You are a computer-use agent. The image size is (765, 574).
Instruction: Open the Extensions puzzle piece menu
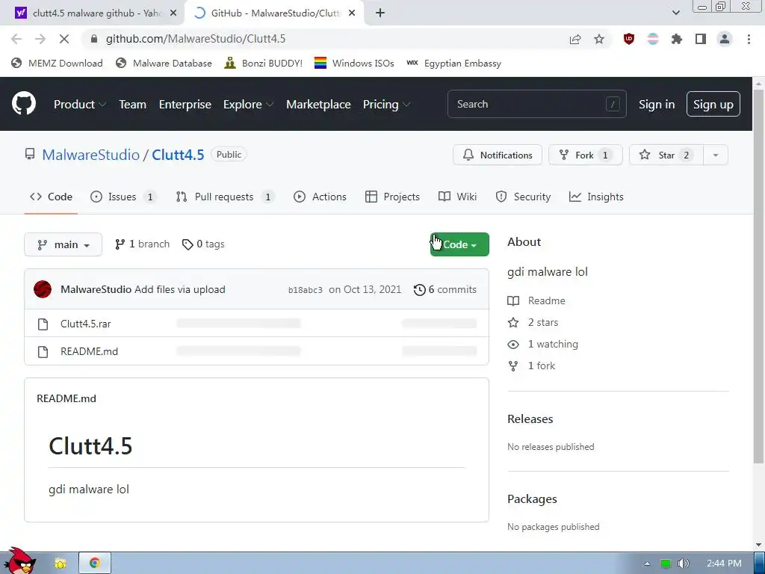pyautogui.click(x=677, y=39)
